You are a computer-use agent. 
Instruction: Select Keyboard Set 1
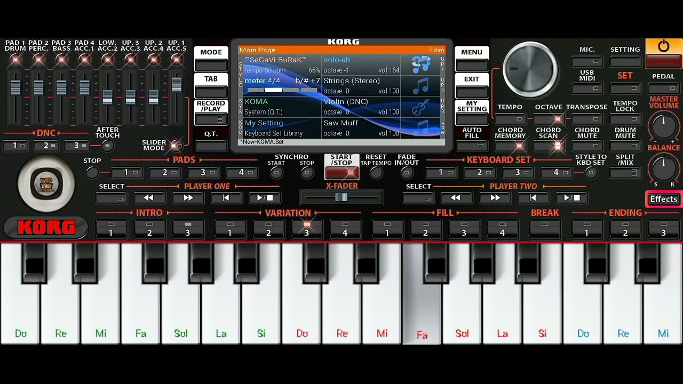pyautogui.click(x=441, y=172)
